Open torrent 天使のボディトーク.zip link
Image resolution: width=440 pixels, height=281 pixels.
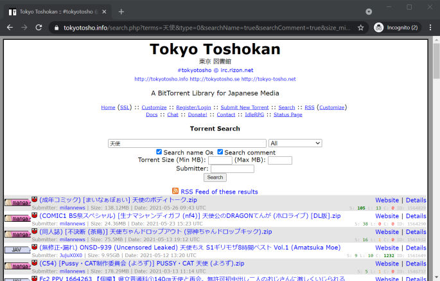118,200
